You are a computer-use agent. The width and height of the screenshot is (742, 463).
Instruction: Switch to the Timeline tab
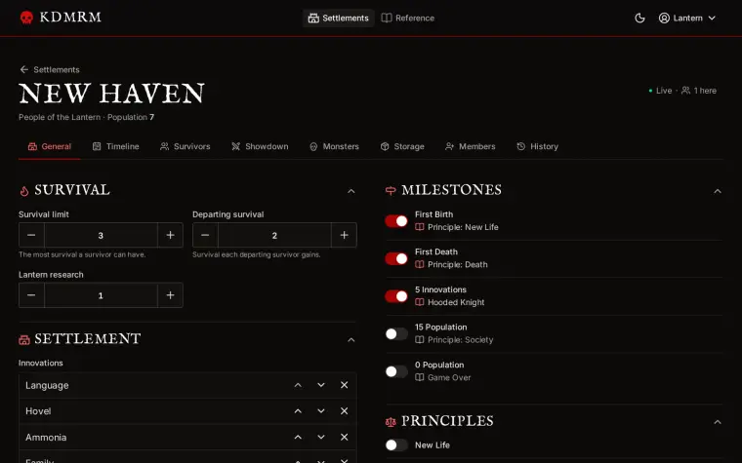[x=116, y=146]
